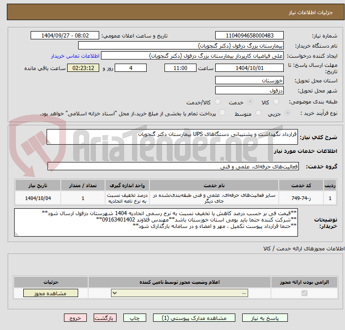Click the شهر محل تحویل field دزفول
Viewport: 345px width, 330px height.
249,90
